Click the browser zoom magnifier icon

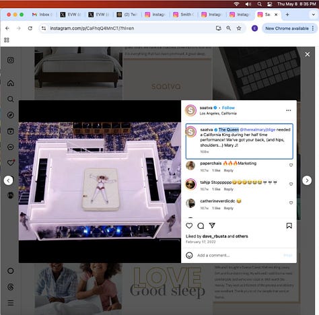pyautogui.click(x=229, y=28)
